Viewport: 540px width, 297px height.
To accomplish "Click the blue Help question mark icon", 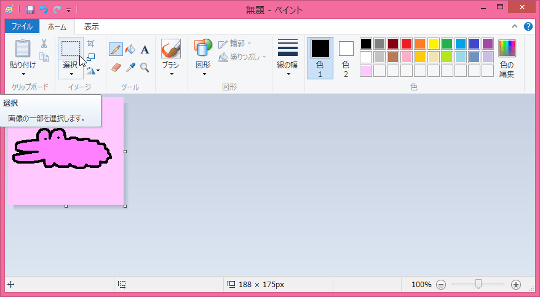I will point(528,26).
